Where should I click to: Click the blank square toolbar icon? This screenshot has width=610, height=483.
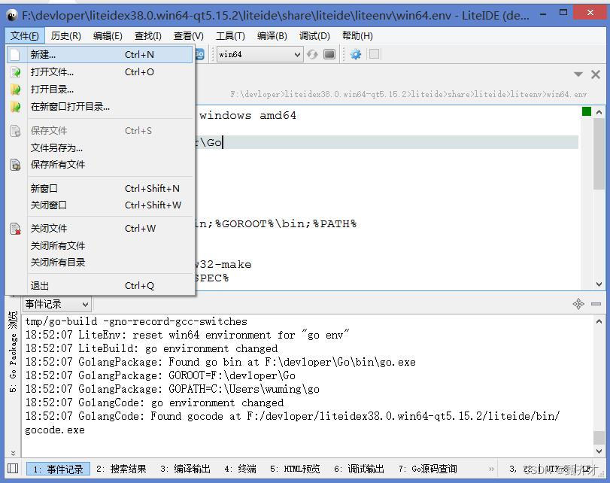point(374,53)
